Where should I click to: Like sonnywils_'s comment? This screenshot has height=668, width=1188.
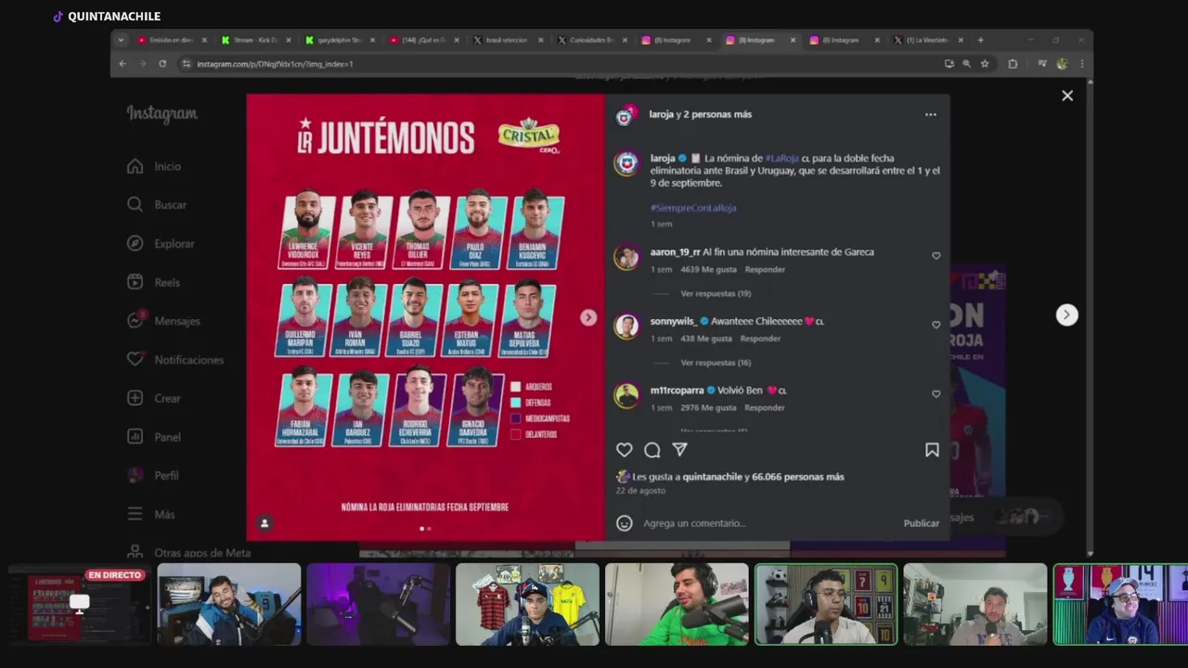(936, 325)
